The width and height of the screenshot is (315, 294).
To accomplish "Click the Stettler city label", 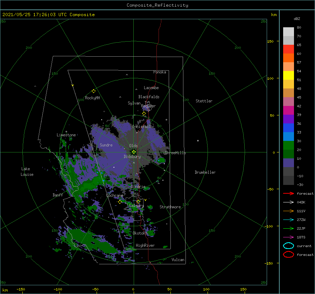I will click(204, 101).
